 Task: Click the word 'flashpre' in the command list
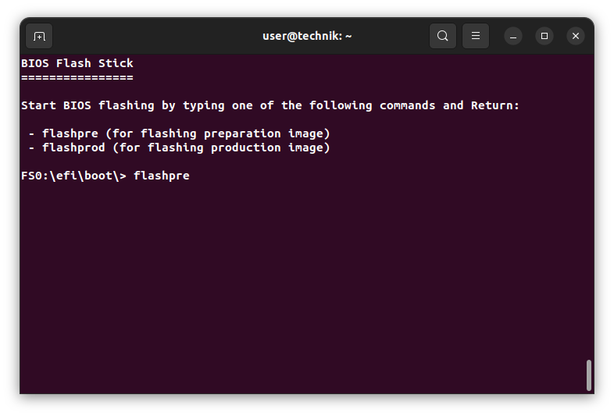pos(70,133)
